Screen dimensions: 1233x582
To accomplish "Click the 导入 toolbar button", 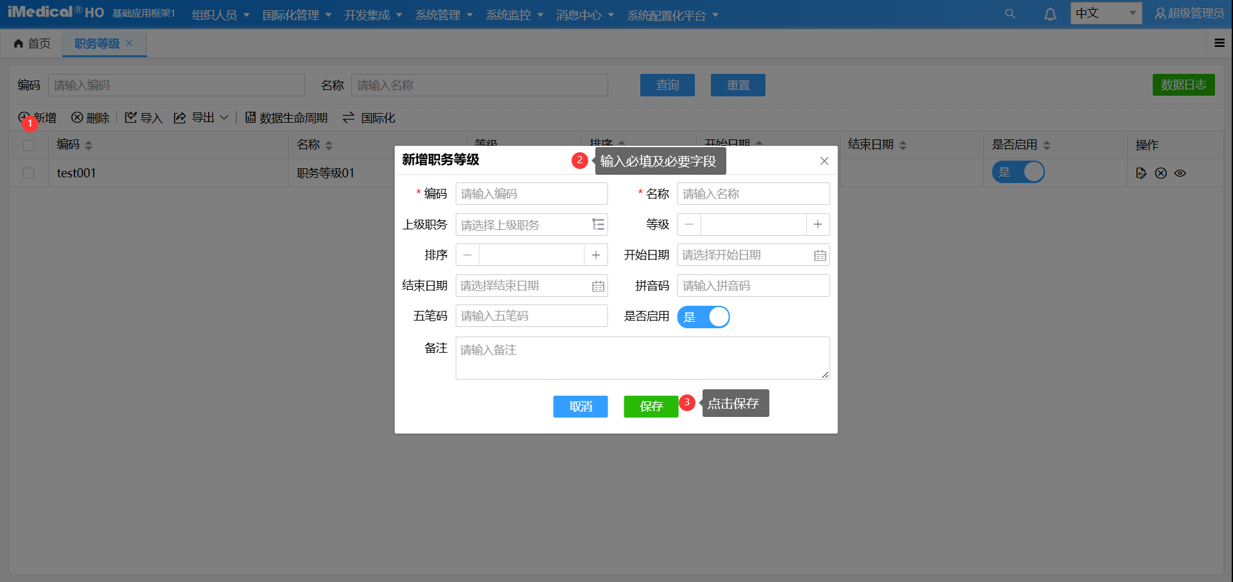I will point(143,118).
